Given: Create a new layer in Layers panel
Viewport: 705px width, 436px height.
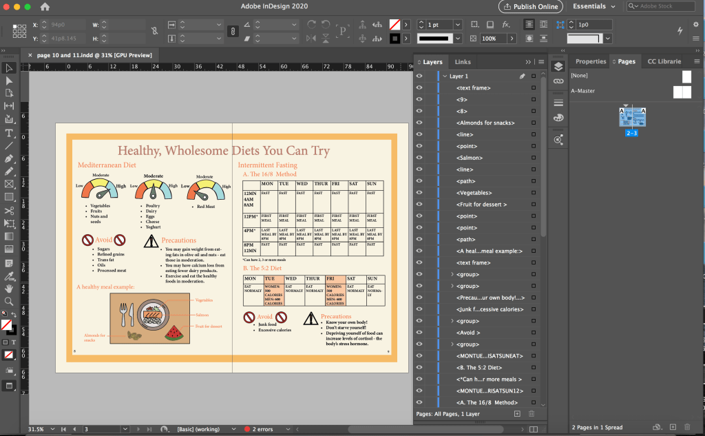Looking at the screenshot, I should (x=517, y=413).
